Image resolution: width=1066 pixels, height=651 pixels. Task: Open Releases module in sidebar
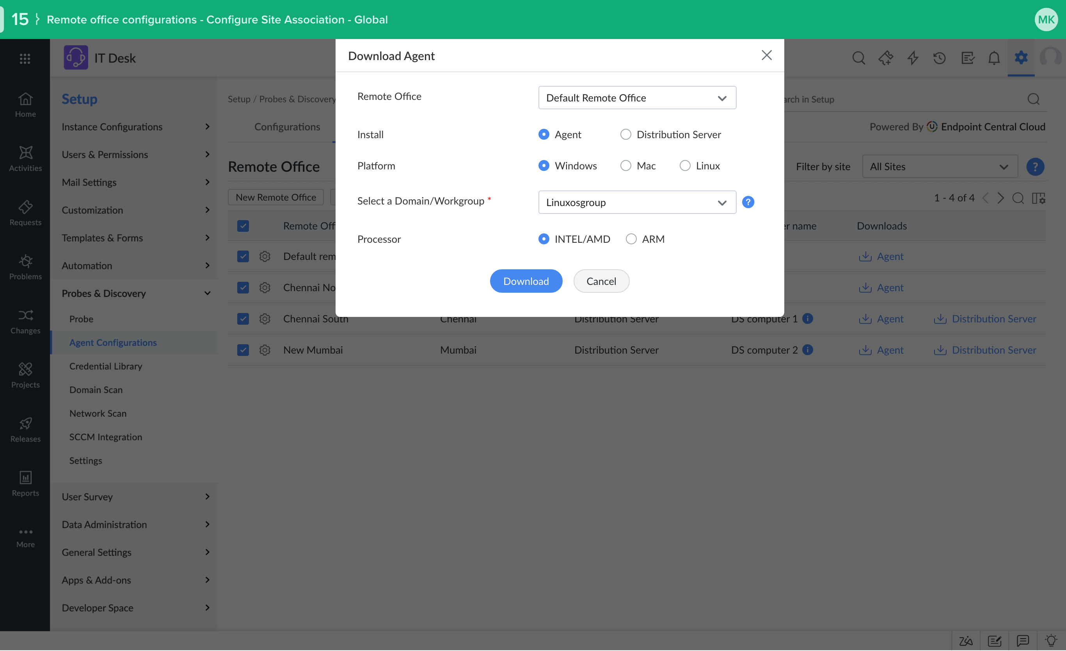(x=25, y=430)
